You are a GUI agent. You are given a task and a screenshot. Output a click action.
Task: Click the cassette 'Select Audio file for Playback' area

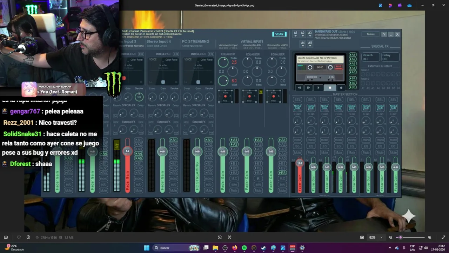tap(320, 59)
